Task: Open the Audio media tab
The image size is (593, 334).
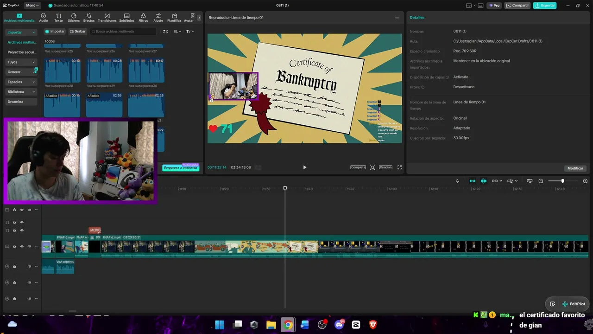Action: coord(44,18)
